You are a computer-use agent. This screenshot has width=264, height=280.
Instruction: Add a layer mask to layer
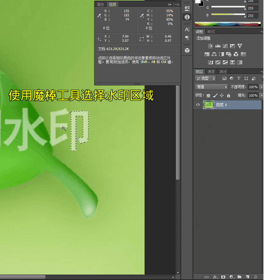pos(223,277)
